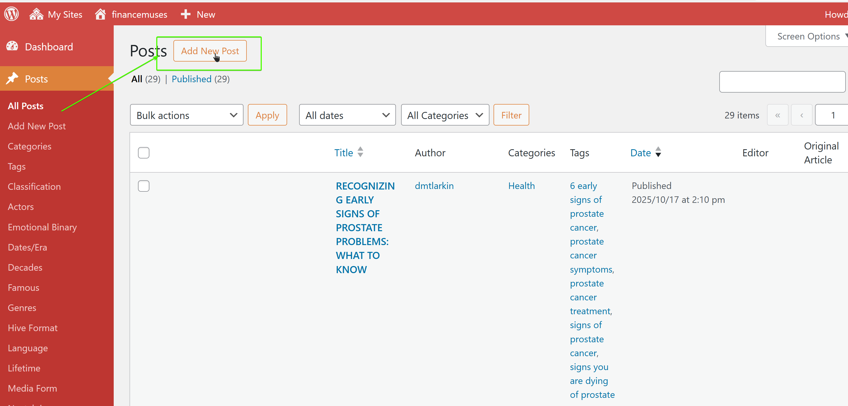Select Tags in the sidebar submenu
Viewport: 848px width, 406px height.
pos(16,166)
